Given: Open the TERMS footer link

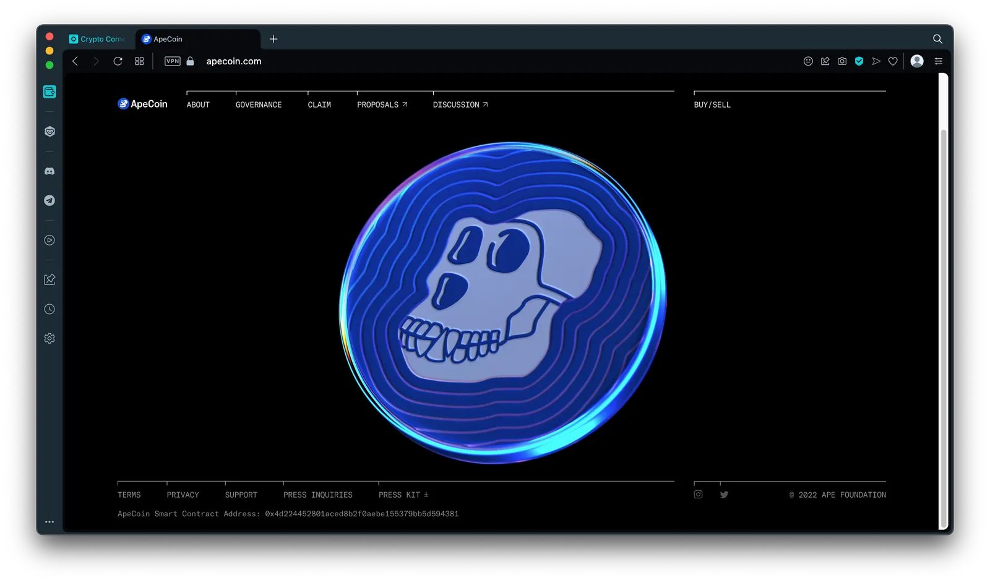Looking at the screenshot, I should coord(129,495).
